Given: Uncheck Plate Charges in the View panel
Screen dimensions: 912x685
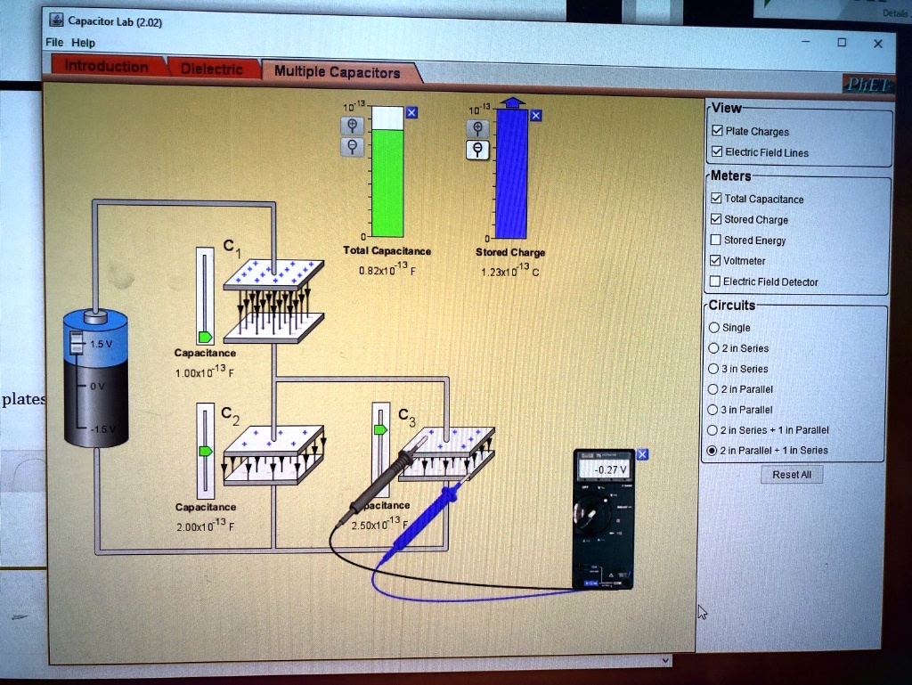Looking at the screenshot, I should 718,131.
